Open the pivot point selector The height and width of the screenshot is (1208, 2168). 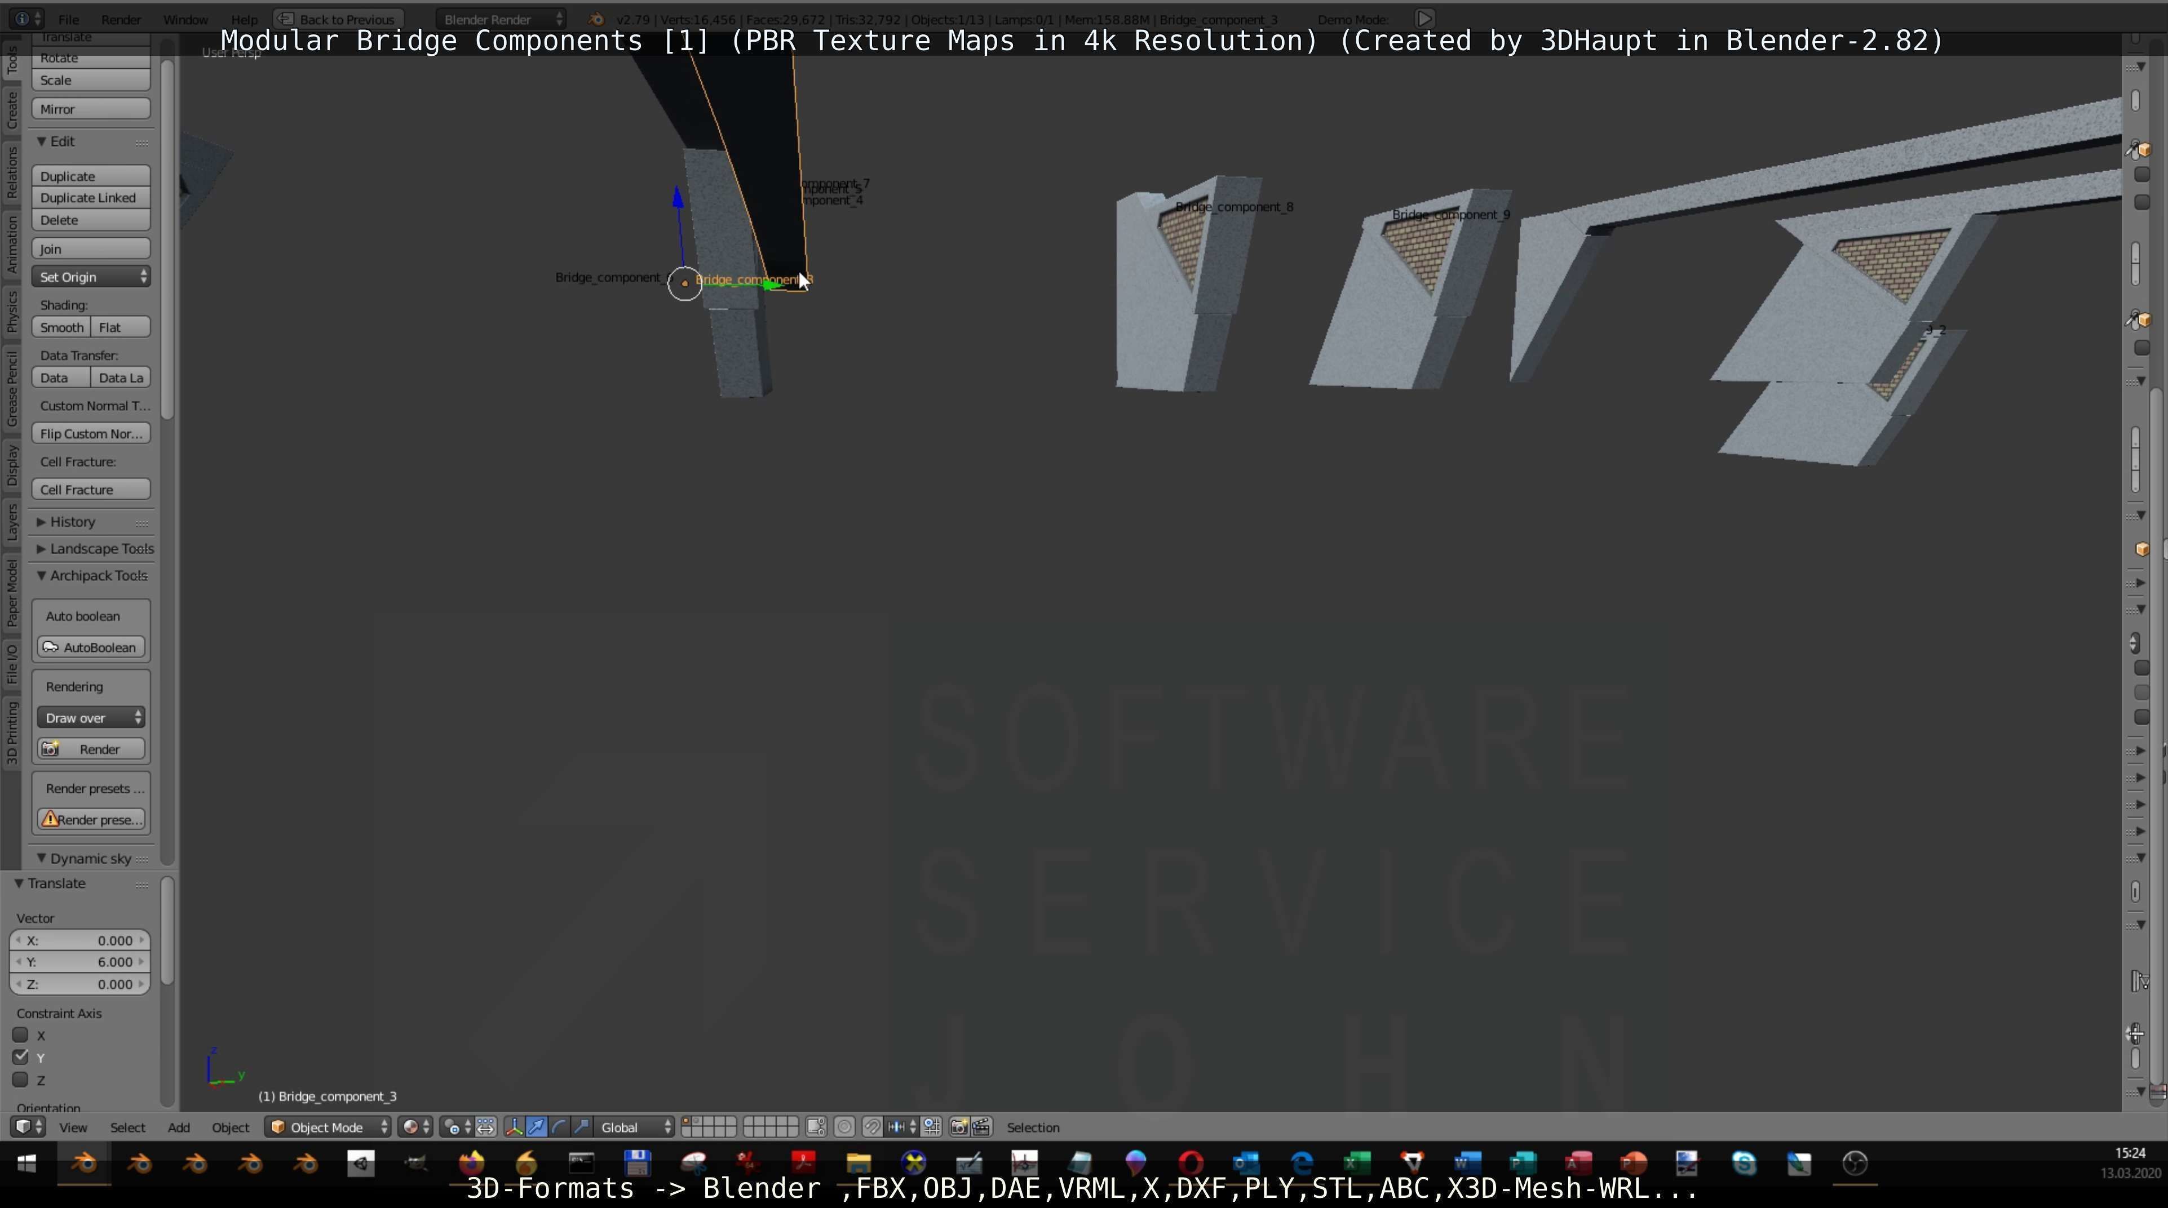click(x=457, y=1127)
